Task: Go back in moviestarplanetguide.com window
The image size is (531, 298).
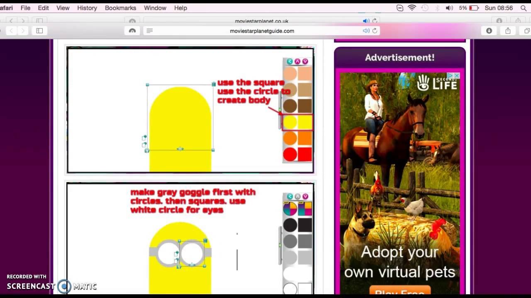Action: [x=11, y=31]
